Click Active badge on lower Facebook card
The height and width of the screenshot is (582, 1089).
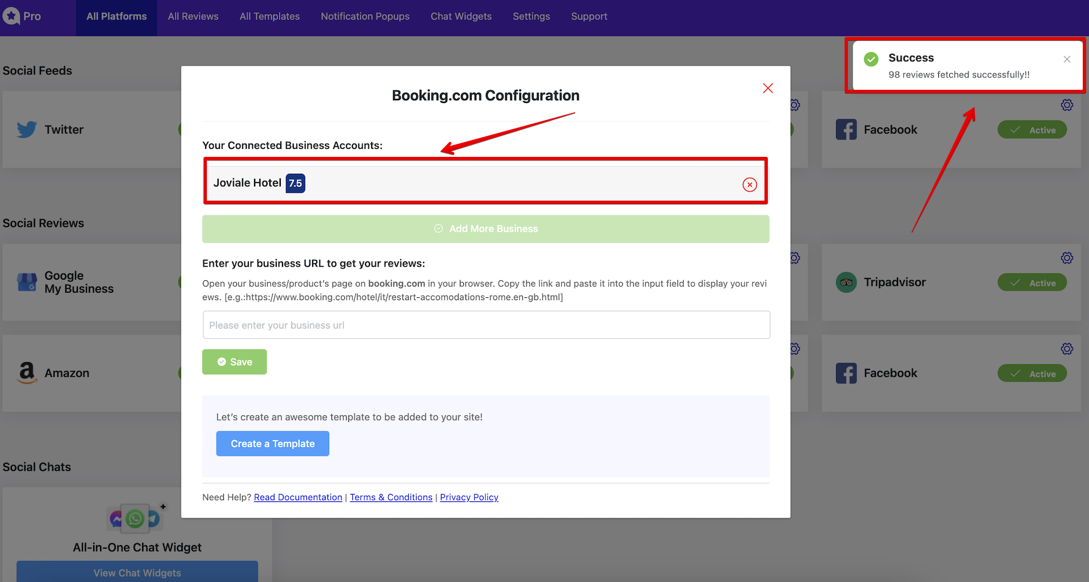(1032, 373)
